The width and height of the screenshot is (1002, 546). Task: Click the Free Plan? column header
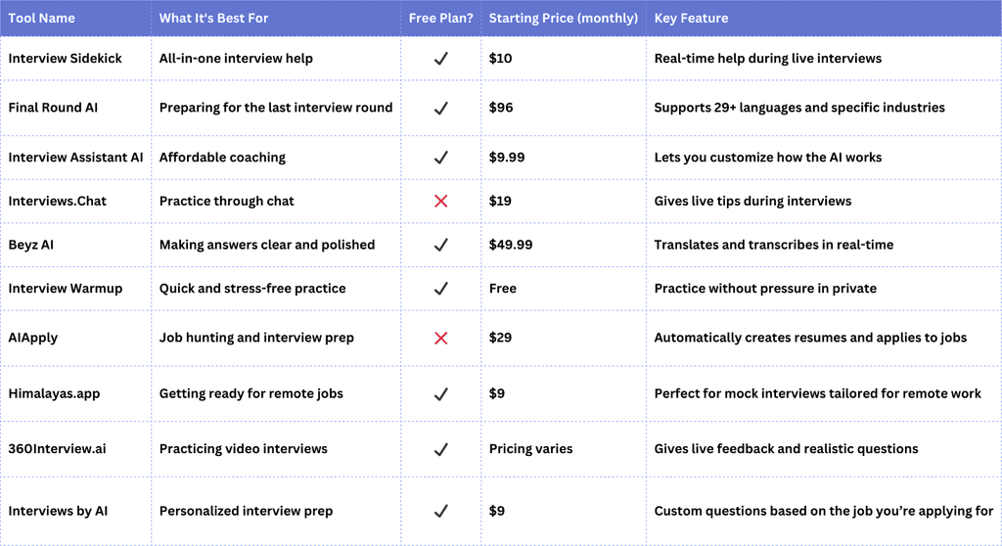tap(440, 18)
